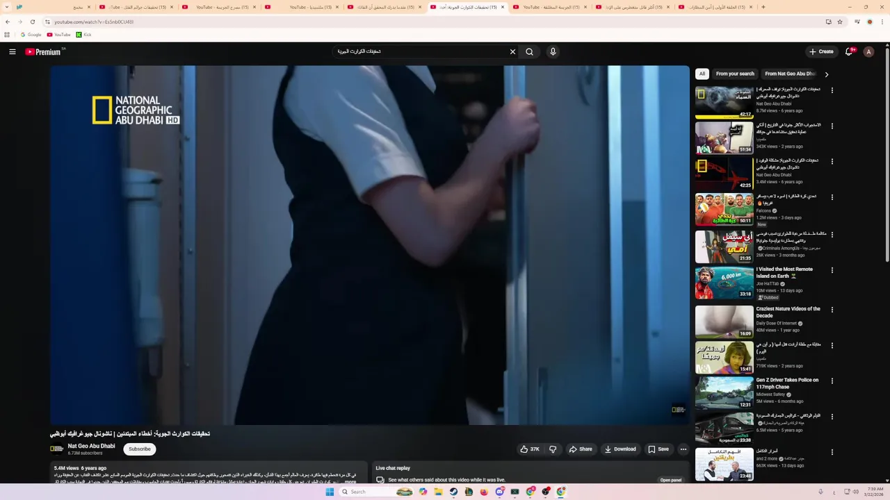Open the Create menu
Image resolution: width=890 pixels, height=500 pixels.
821,51
